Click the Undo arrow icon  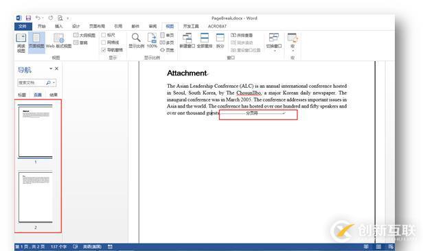pos(38,18)
